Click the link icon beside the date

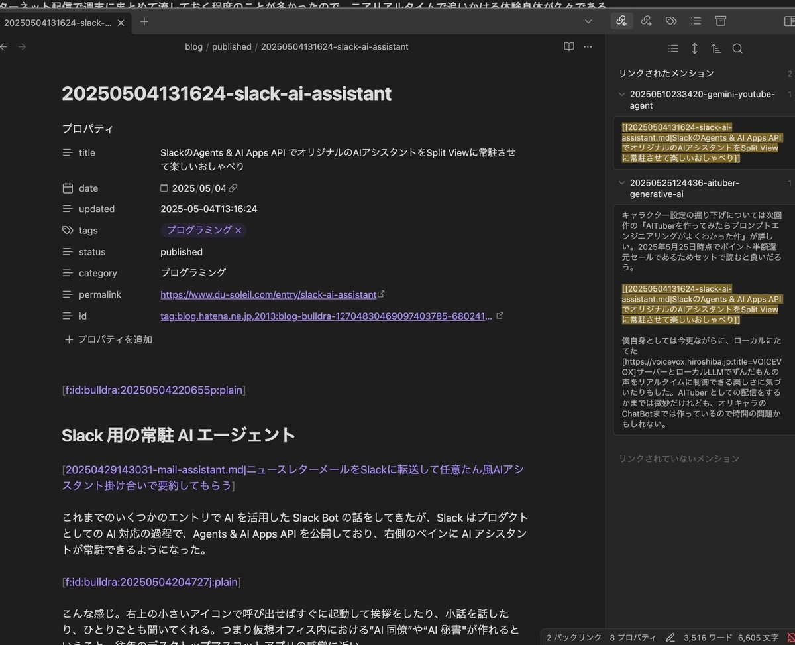(x=233, y=188)
